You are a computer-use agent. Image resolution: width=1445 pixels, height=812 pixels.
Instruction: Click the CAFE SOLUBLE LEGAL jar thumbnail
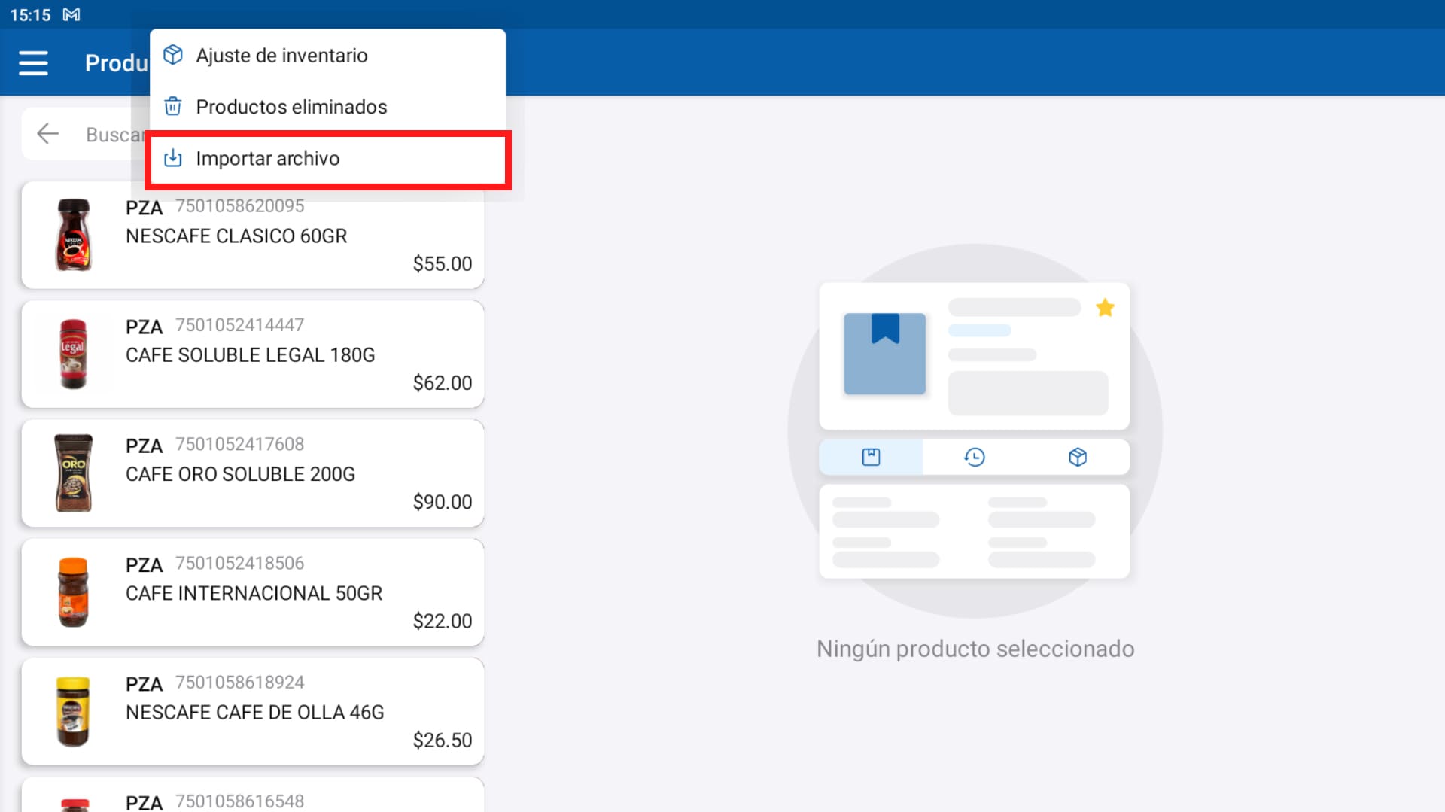tap(74, 354)
